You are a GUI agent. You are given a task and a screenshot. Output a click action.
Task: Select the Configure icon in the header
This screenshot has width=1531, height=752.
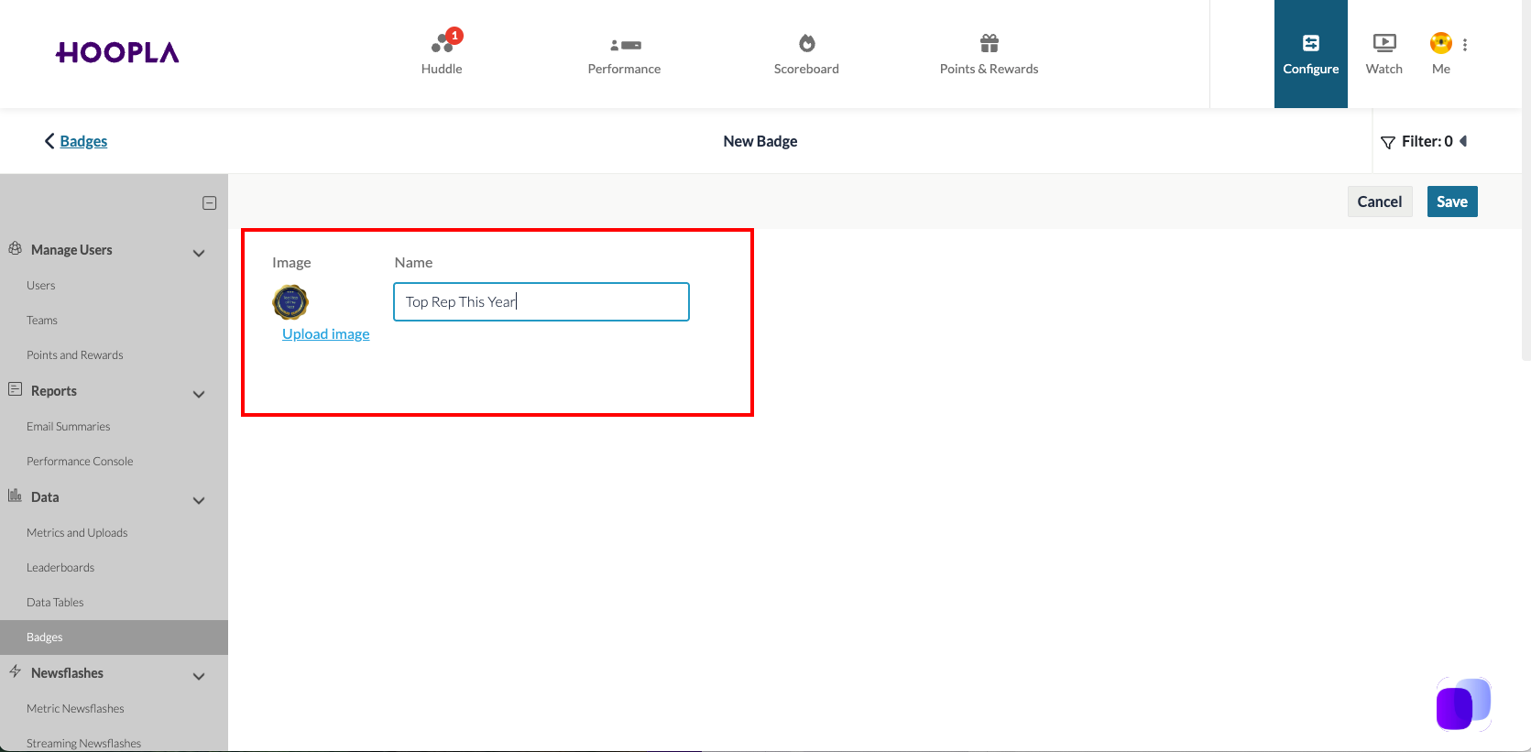tap(1311, 43)
